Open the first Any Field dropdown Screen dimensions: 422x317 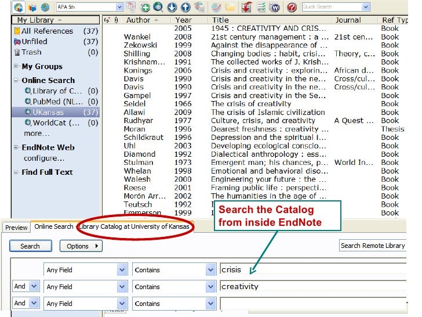122,270
